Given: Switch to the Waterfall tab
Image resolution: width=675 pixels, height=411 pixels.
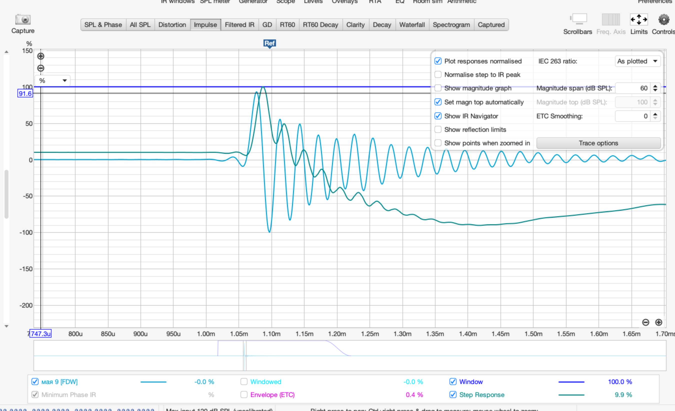Looking at the screenshot, I should (412, 25).
